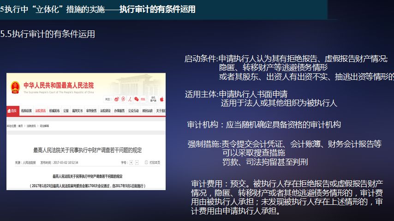Open the 机构设置 navigation menu

(26, 111)
